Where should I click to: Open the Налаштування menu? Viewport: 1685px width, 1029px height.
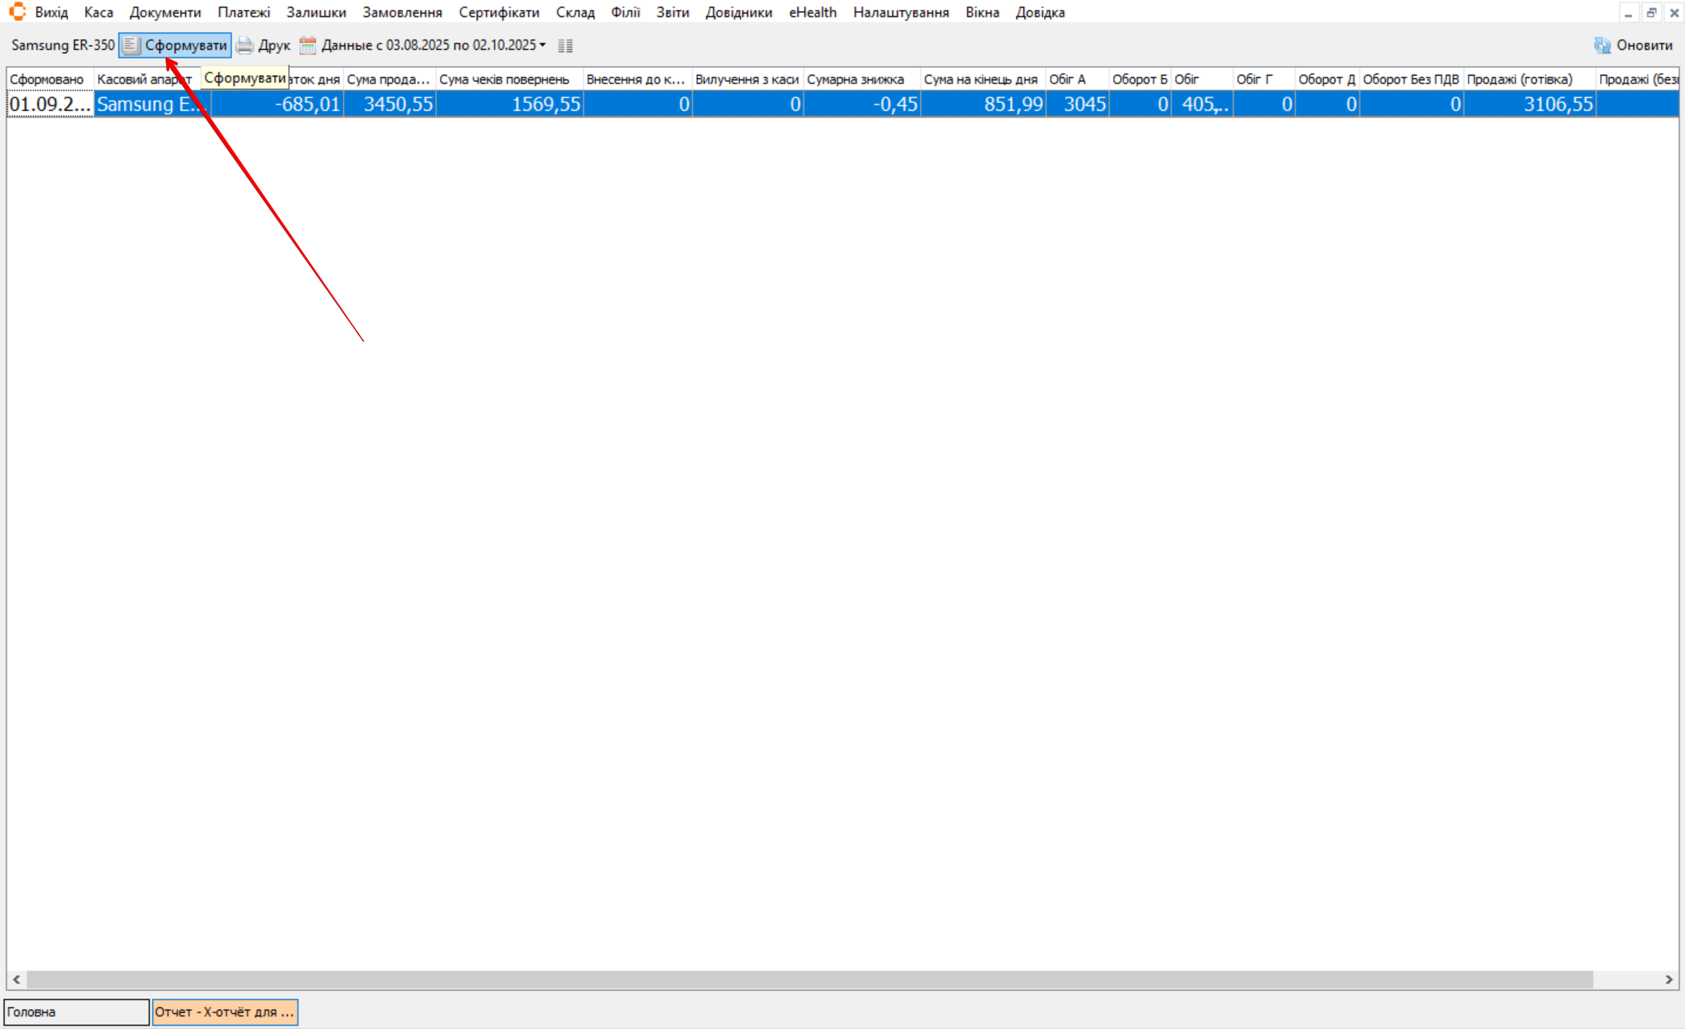click(x=901, y=12)
